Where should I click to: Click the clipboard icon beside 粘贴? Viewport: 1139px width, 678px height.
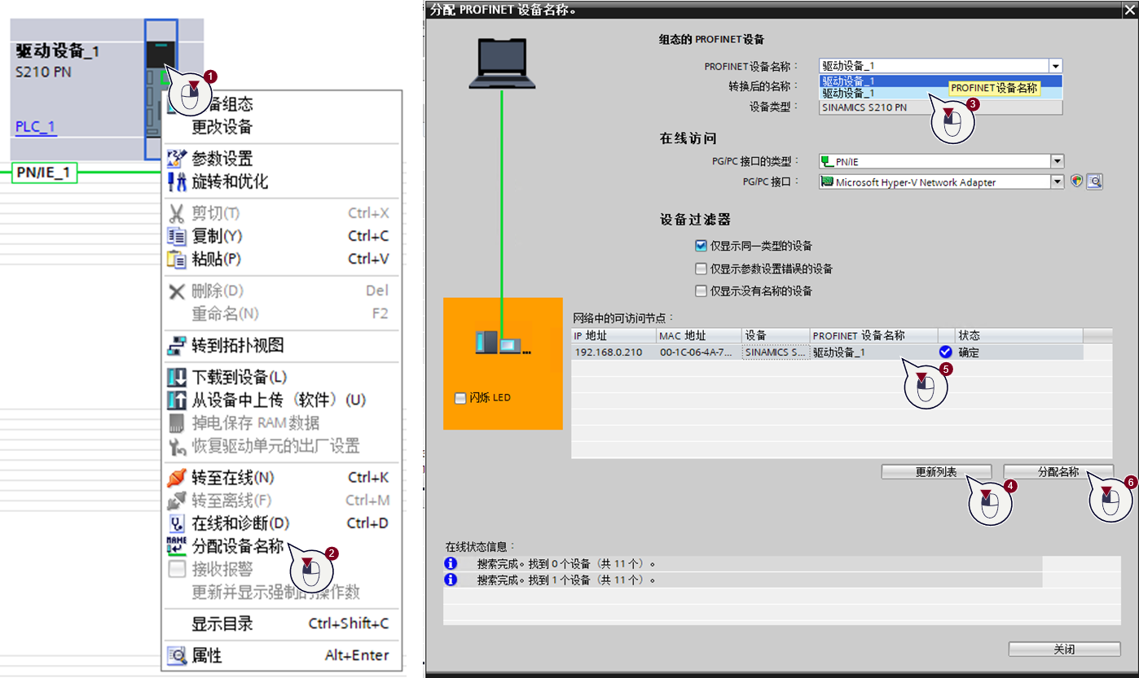[x=177, y=259]
